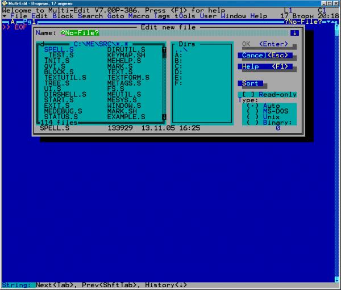The image size is (341, 290).
Task: Select INIT.S in file list
Action: pyautogui.click(x=57, y=61)
